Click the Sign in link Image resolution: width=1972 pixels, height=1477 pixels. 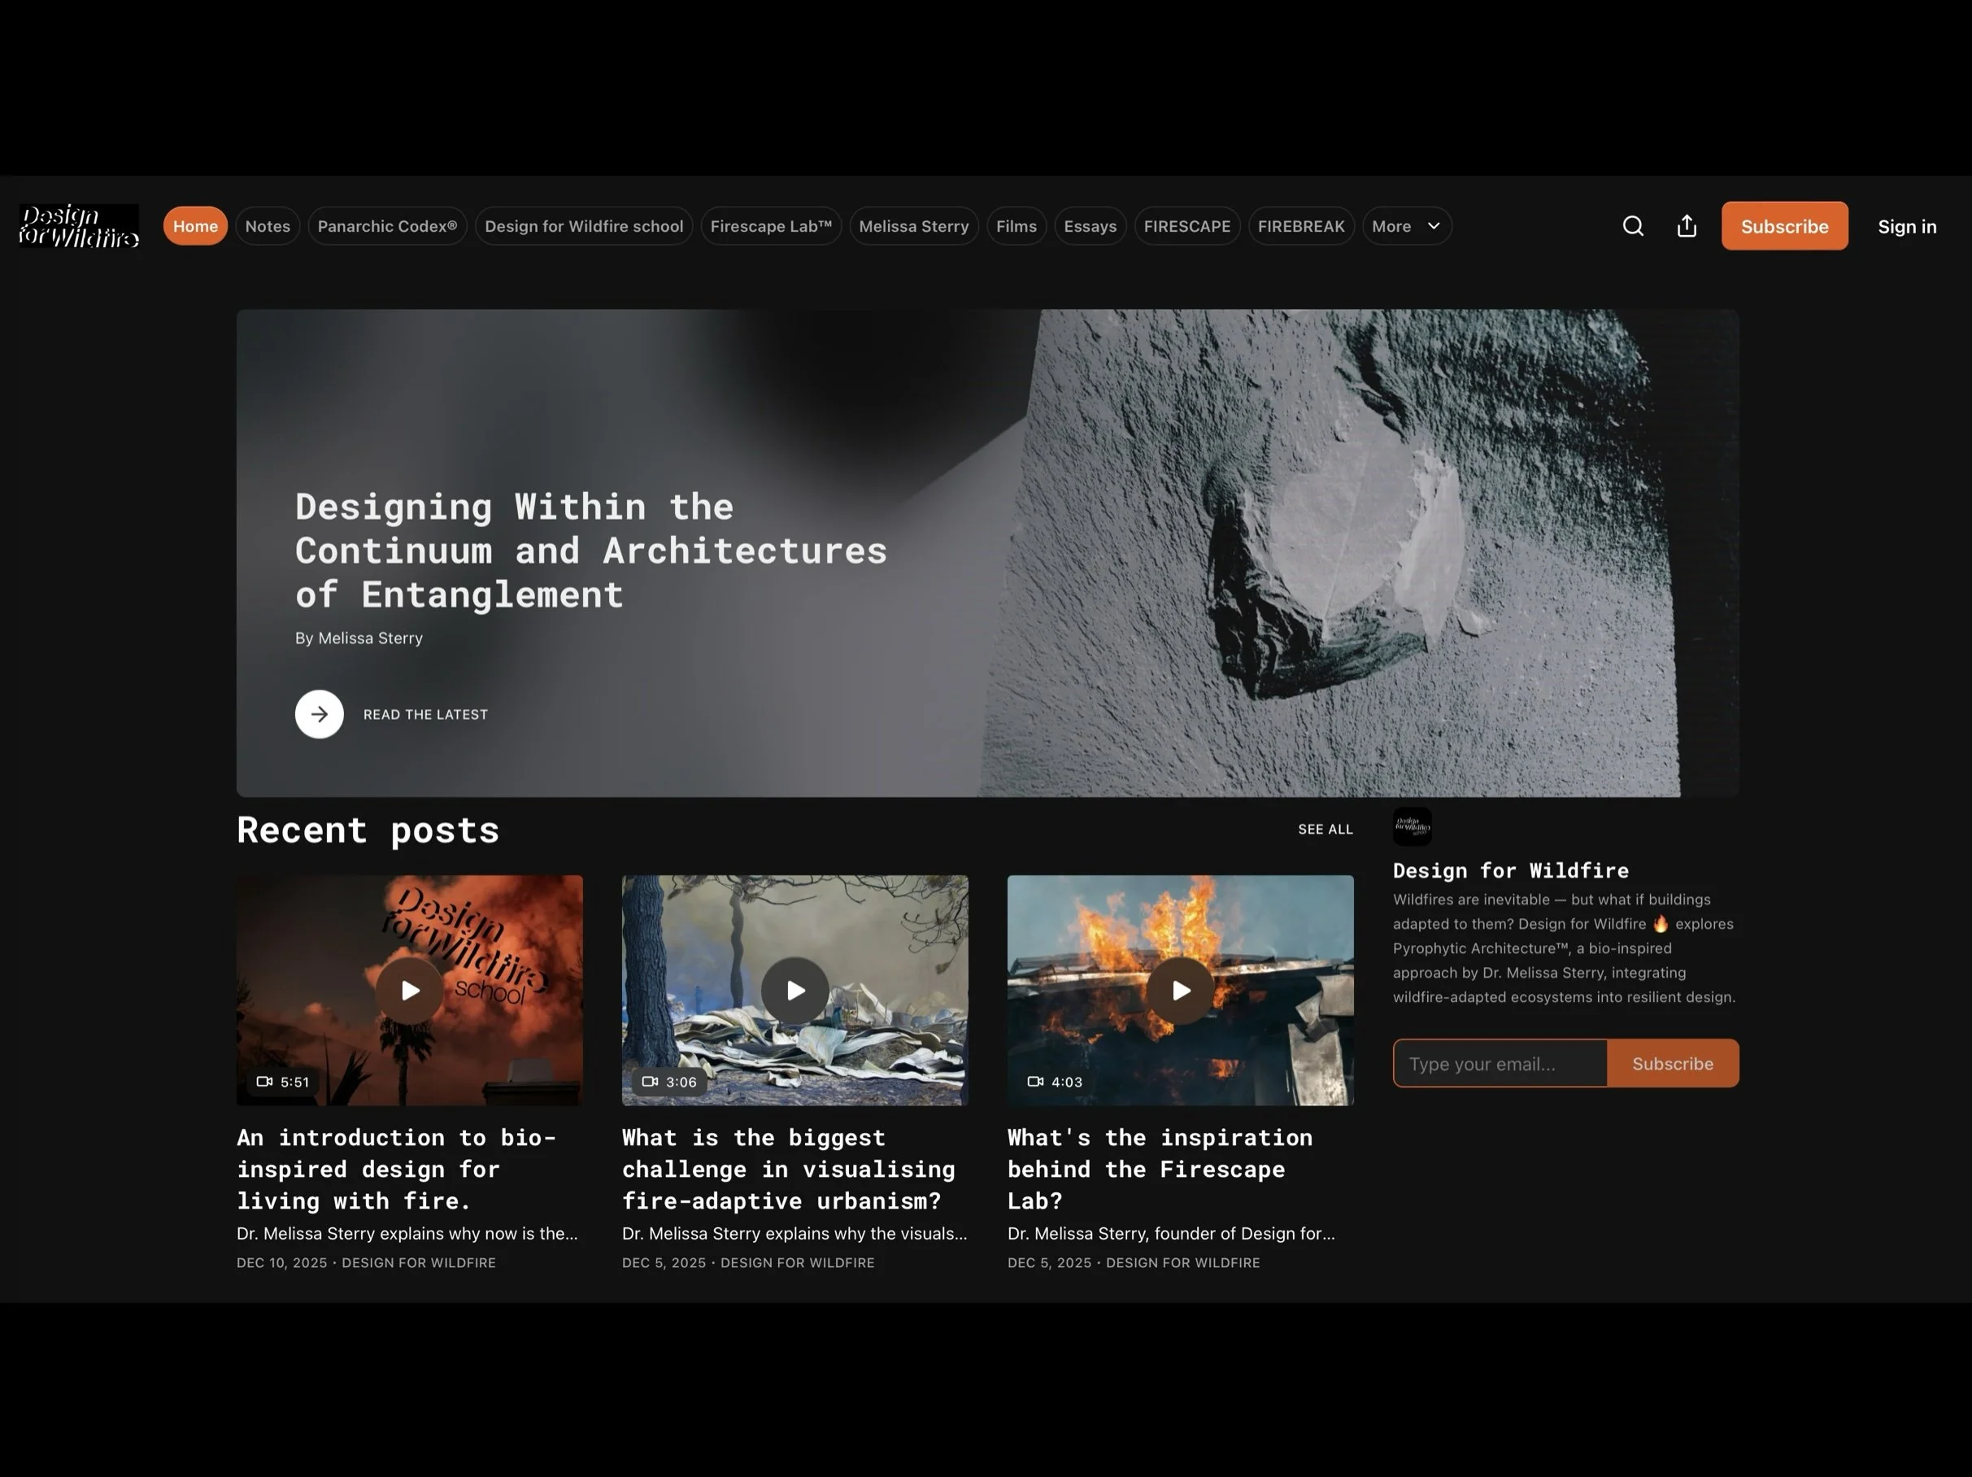click(1907, 225)
